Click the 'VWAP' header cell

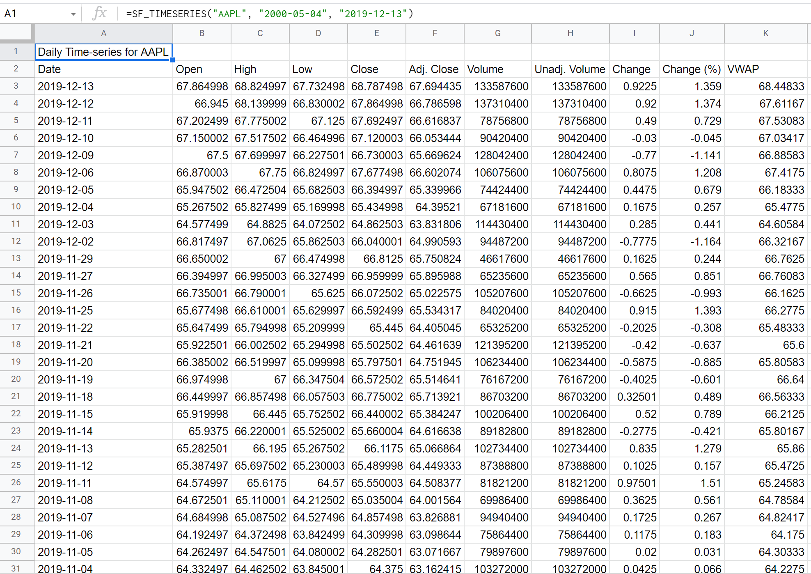point(766,69)
